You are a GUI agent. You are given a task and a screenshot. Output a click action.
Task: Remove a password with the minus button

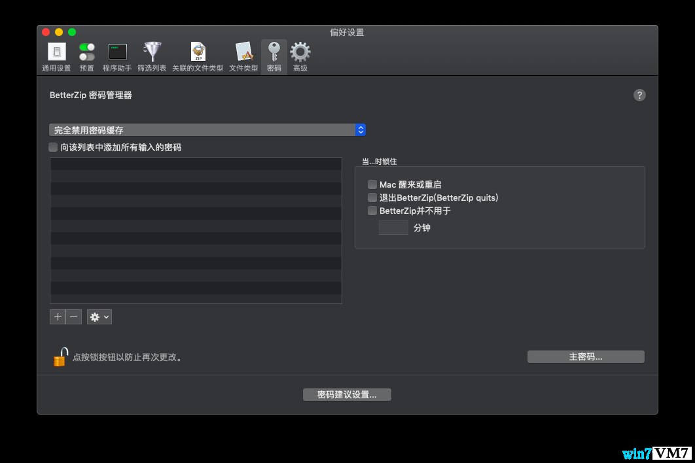[73, 317]
